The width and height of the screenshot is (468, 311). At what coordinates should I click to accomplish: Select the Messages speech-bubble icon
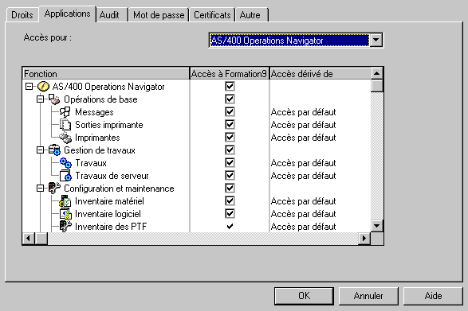[65, 112]
